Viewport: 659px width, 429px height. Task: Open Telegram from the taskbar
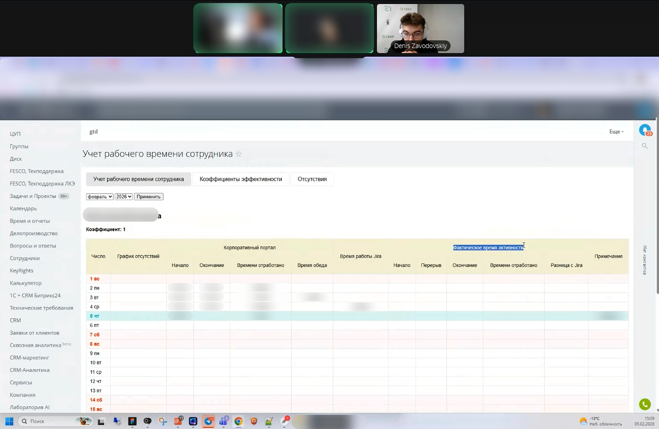(208, 421)
